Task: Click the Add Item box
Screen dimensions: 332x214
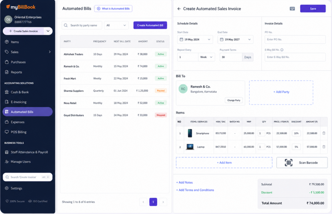Action: click(x=224, y=162)
